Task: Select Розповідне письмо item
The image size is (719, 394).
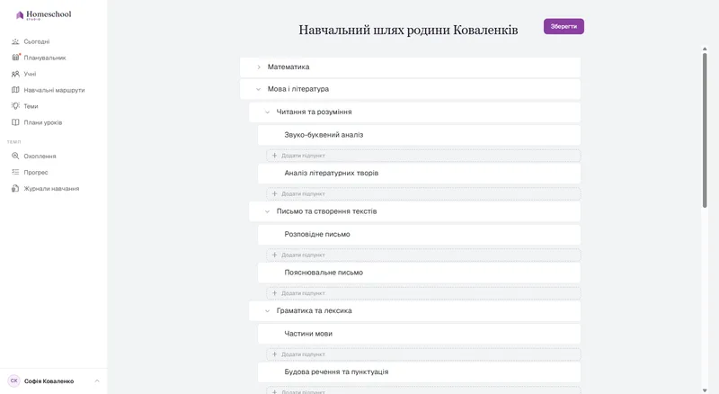Action: (x=419, y=234)
